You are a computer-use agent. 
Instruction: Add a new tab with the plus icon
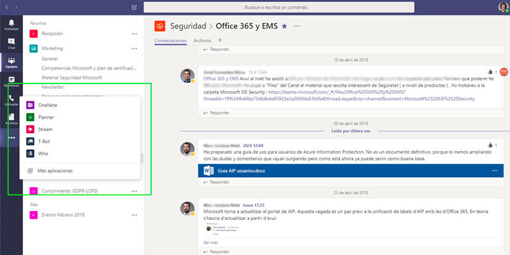coord(220,40)
